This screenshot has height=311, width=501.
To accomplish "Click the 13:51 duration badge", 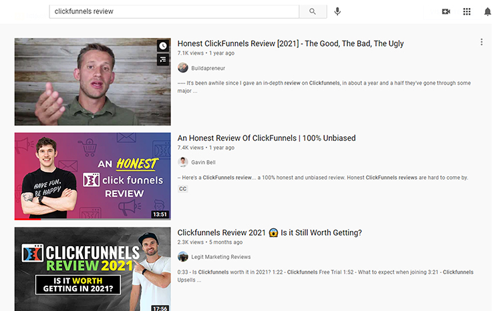I will tap(160, 214).
